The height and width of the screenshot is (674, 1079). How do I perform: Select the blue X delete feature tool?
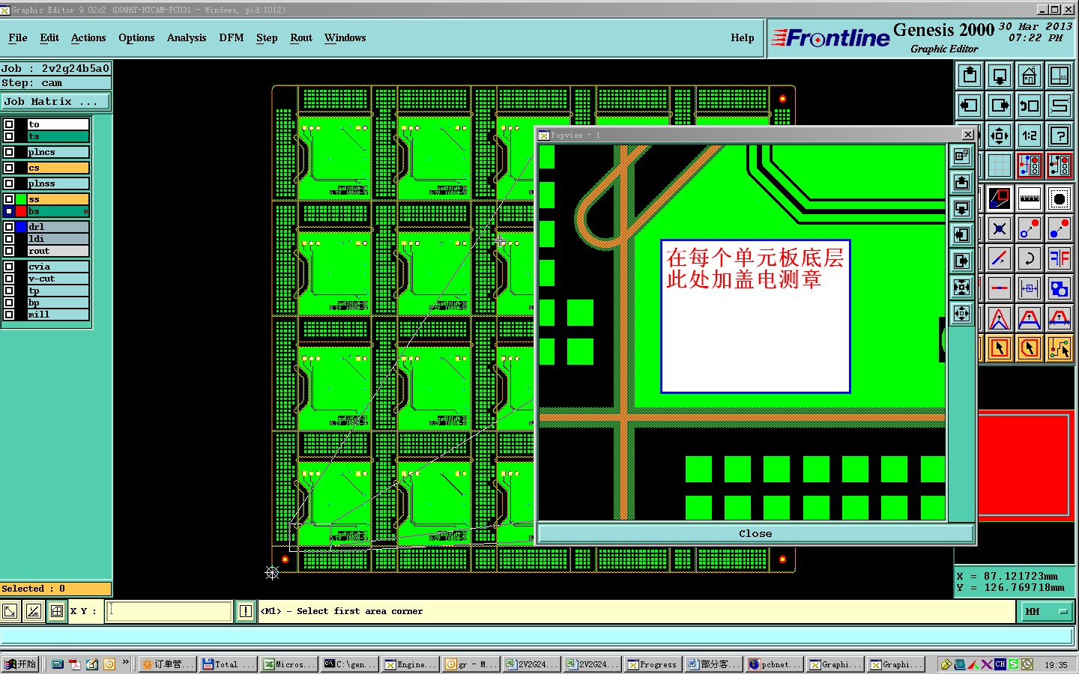(1000, 228)
